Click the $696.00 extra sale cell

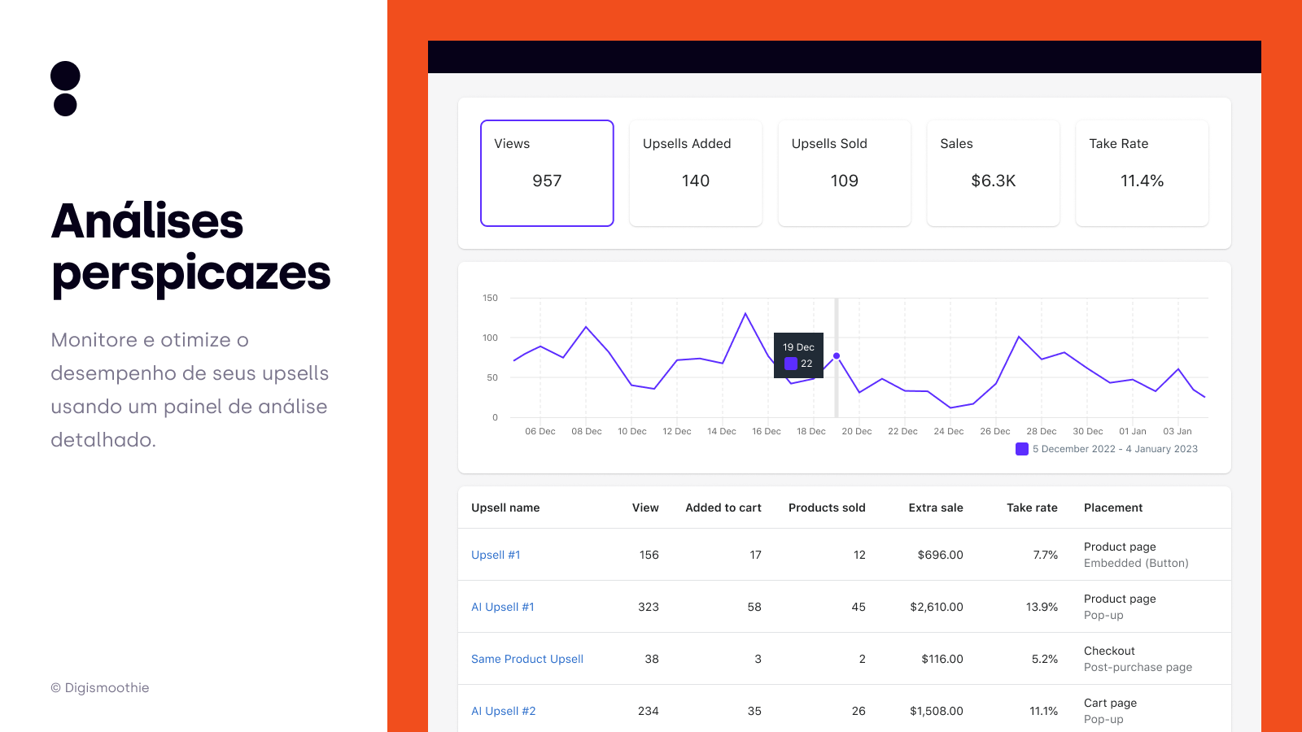click(940, 555)
